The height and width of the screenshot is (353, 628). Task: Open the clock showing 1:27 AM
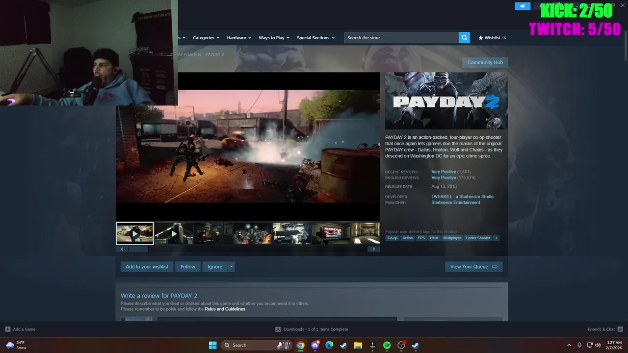point(614,345)
